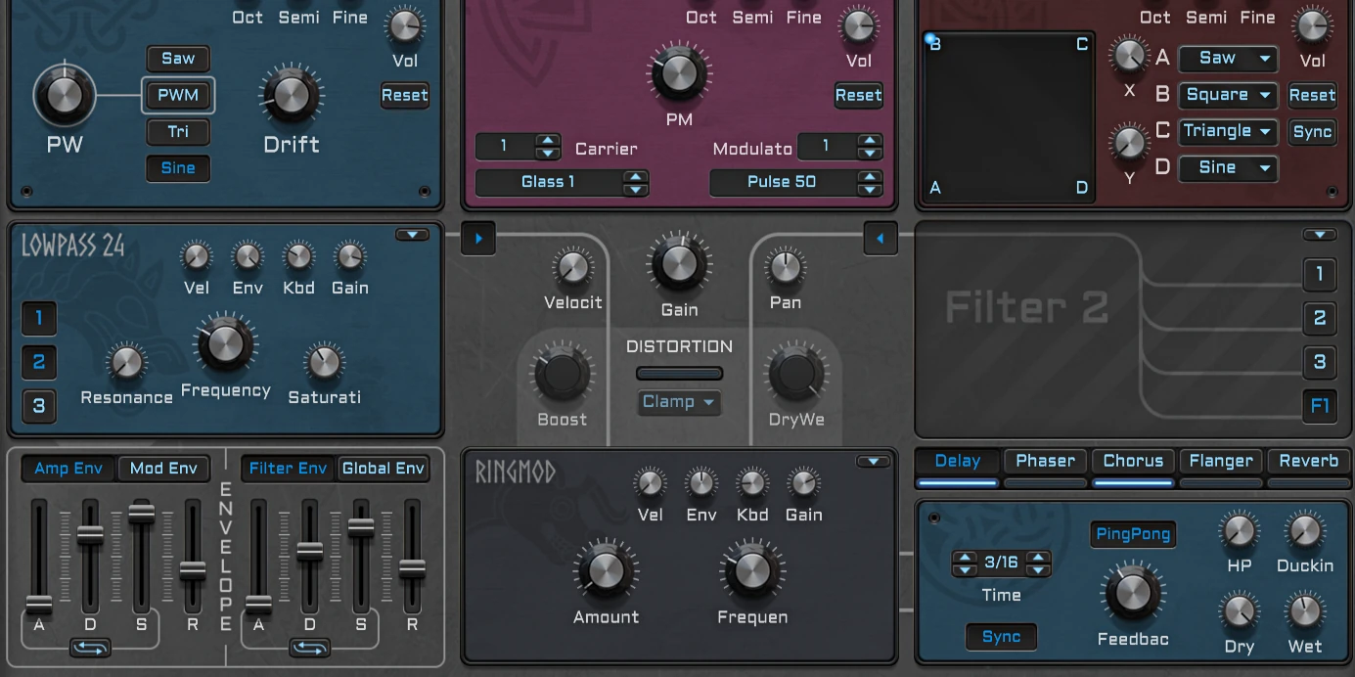
Task: Click the filter Frequency knob in Lowpass 24
Action: pos(224,343)
